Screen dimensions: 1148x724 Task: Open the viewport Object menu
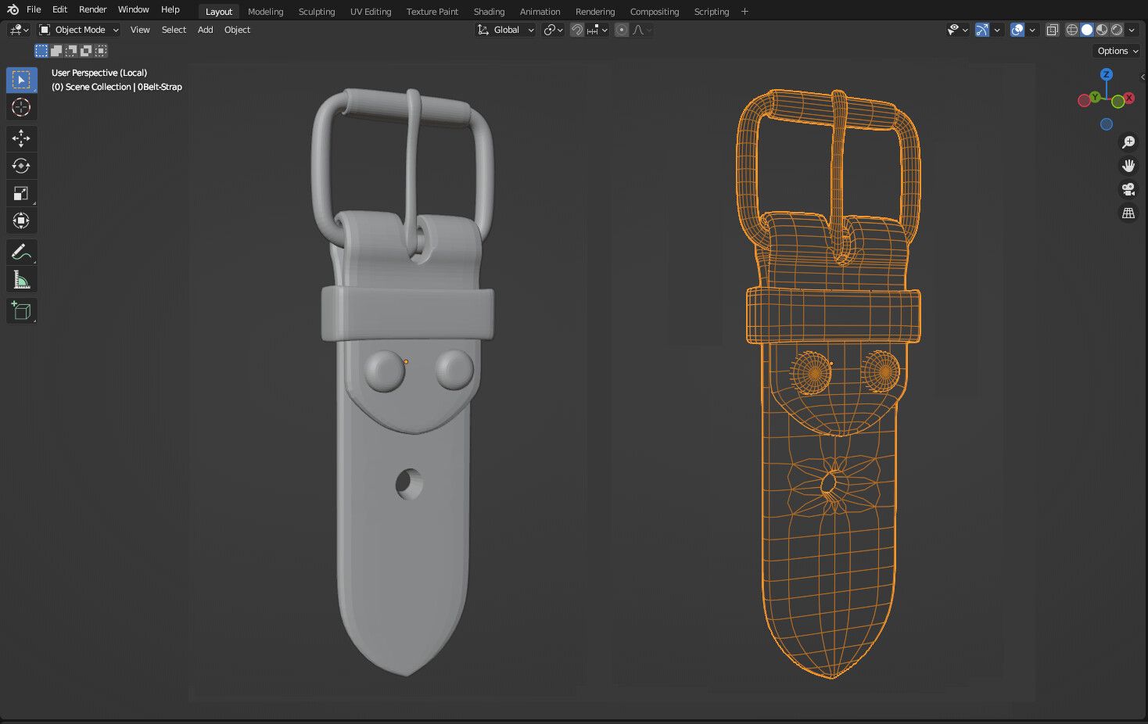[x=237, y=30]
